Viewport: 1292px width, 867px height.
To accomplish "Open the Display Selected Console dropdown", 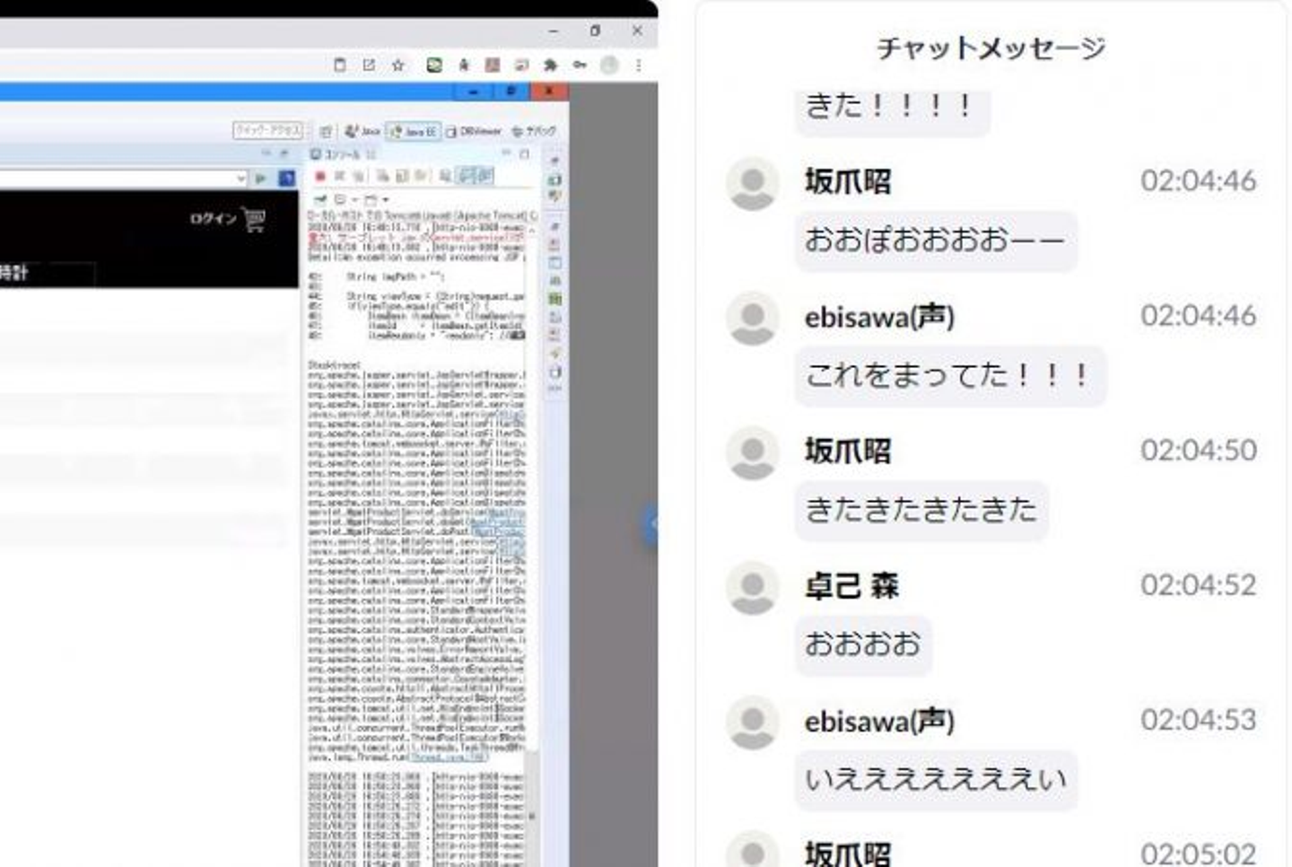I will 354,199.
